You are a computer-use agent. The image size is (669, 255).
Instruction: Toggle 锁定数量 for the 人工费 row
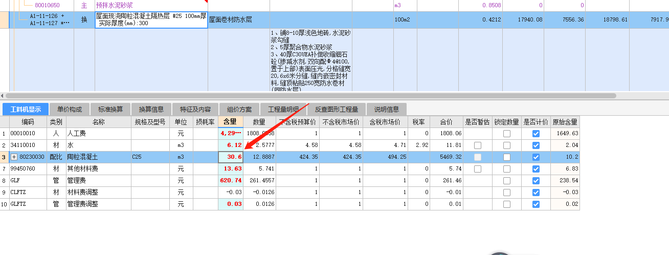pyautogui.click(x=506, y=133)
